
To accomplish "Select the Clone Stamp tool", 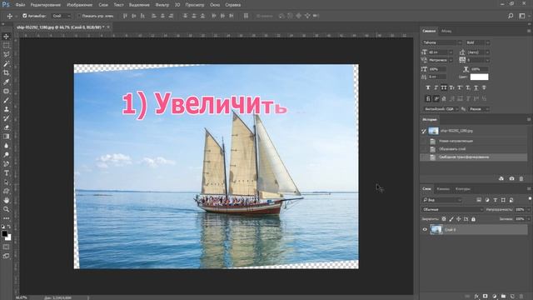I will coord(6,109).
